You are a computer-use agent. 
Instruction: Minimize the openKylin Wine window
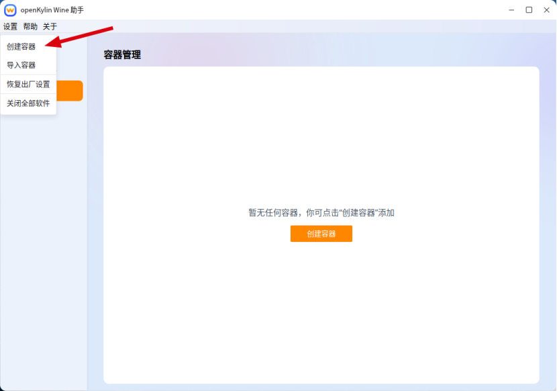[x=511, y=10]
